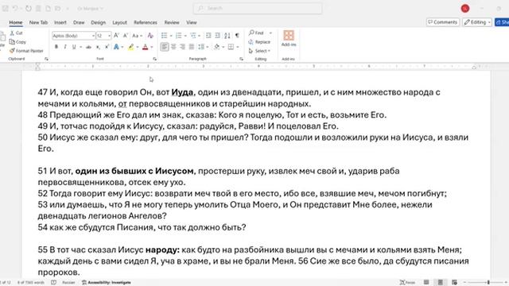The width and height of the screenshot is (509, 286).
Task: Open the New Tab ribbon tab
Action: tap(38, 22)
